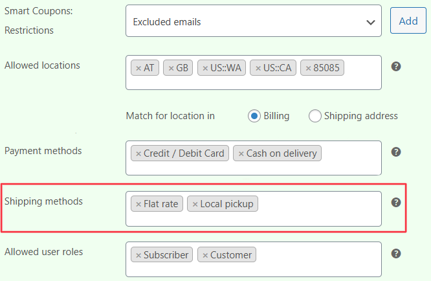Click the Add restriction button
Screen dimensions: 431x281
pos(408,21)
